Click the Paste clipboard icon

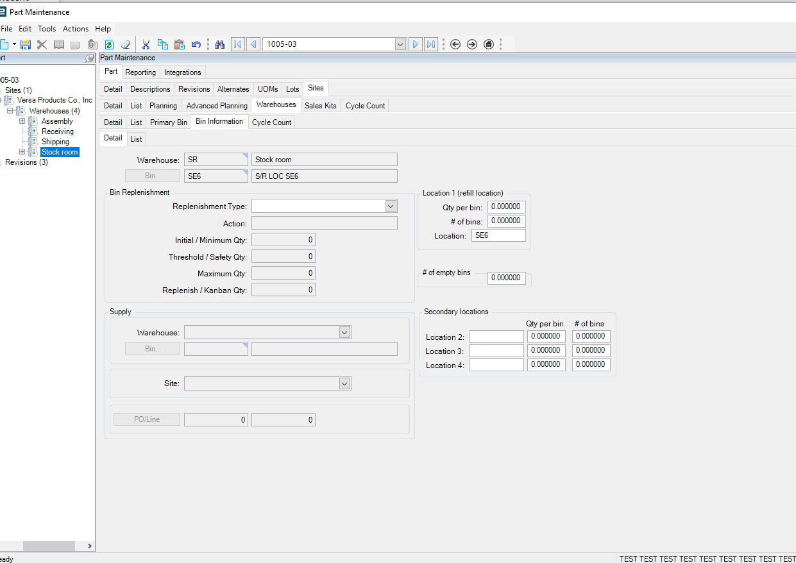coord(180,44)
